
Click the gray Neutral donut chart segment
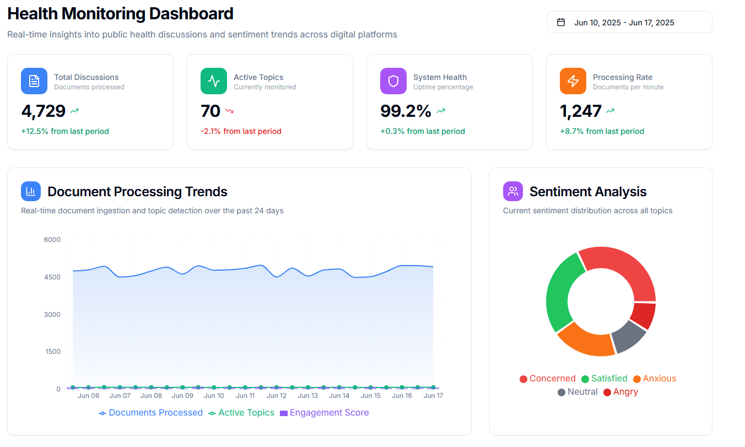pyautogui.click(x=629, y=336)
